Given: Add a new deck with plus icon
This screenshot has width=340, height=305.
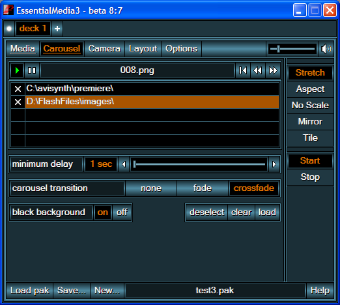Looking at the screenshot, I should click(57, 29).
